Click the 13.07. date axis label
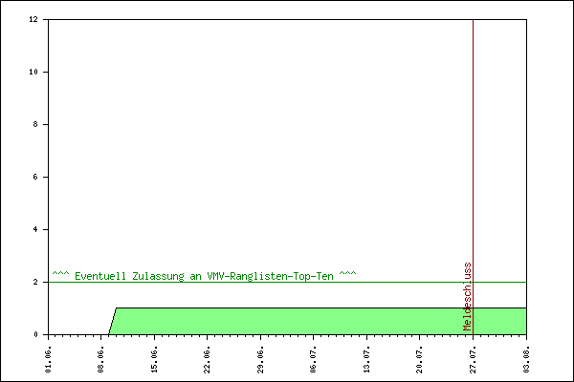Image resolution: width=574 pixels, height=382 pixels. click(x=366, y=360)
